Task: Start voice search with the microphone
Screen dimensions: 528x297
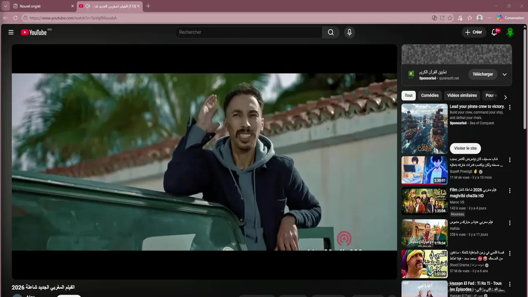Action: click(x=349, y=32)
